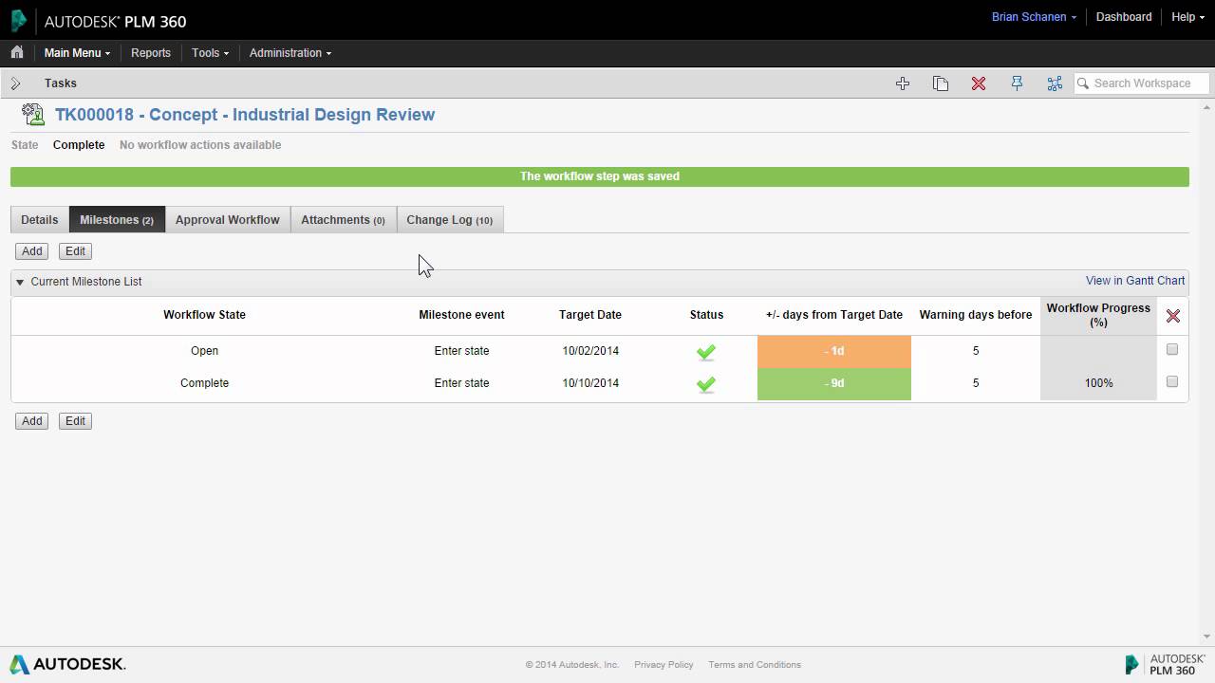Click the Autodesk PLM 360 logo icon
The height and width of the screenshot is (683, 1215).
pos(19,20)
